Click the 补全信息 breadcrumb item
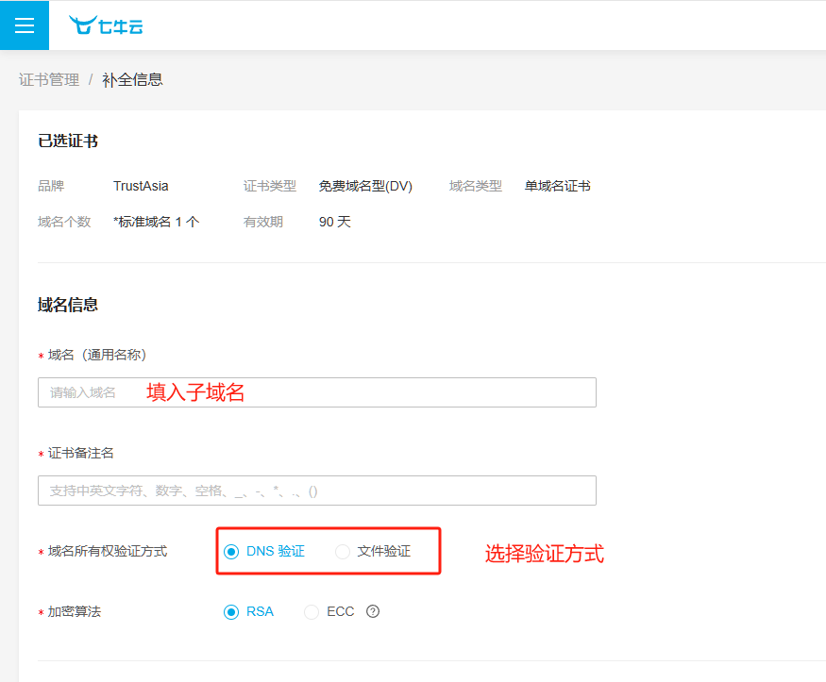 (132, 80)
